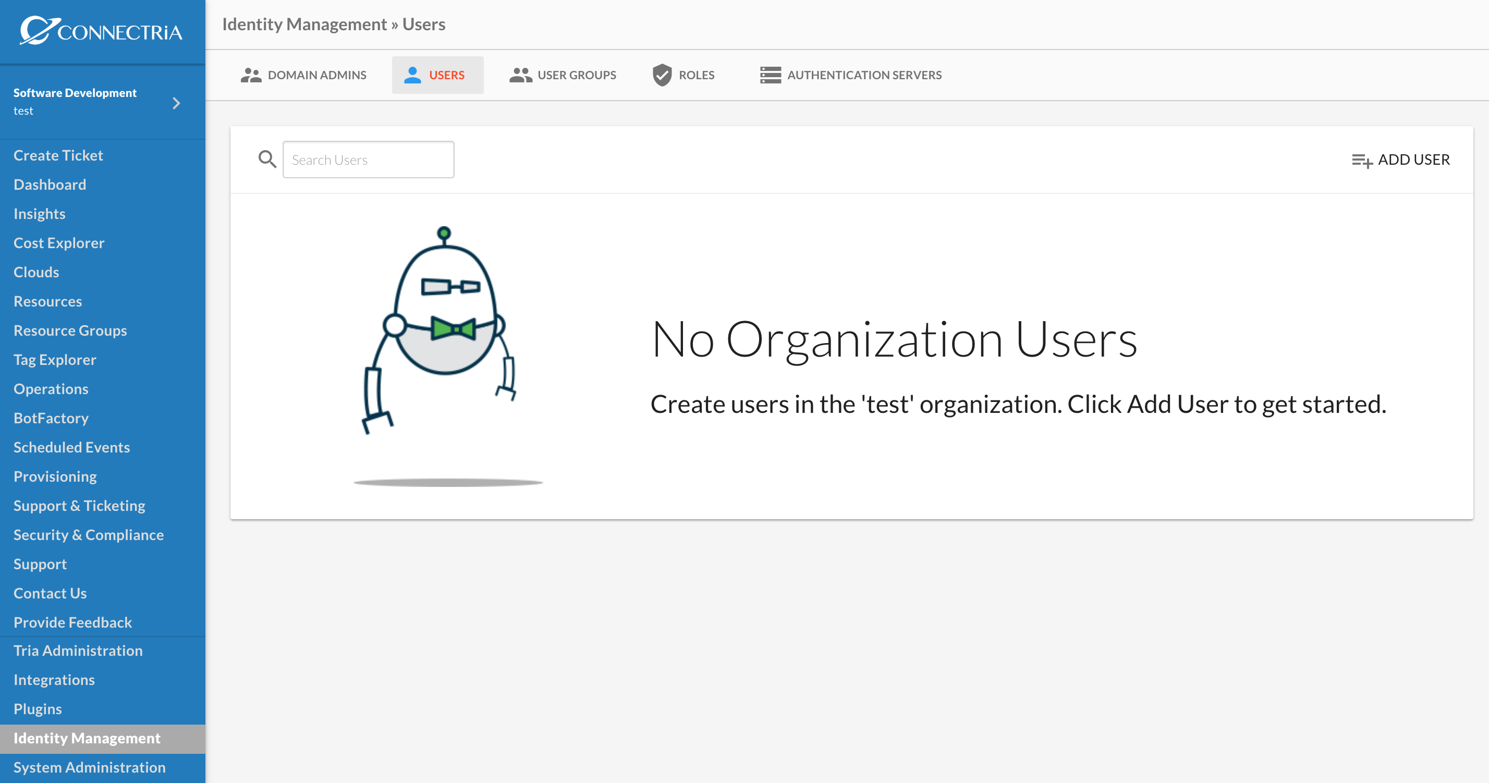Open Tag Explorer
Viewport: 1489px width, 783px height.
(54, 359)
